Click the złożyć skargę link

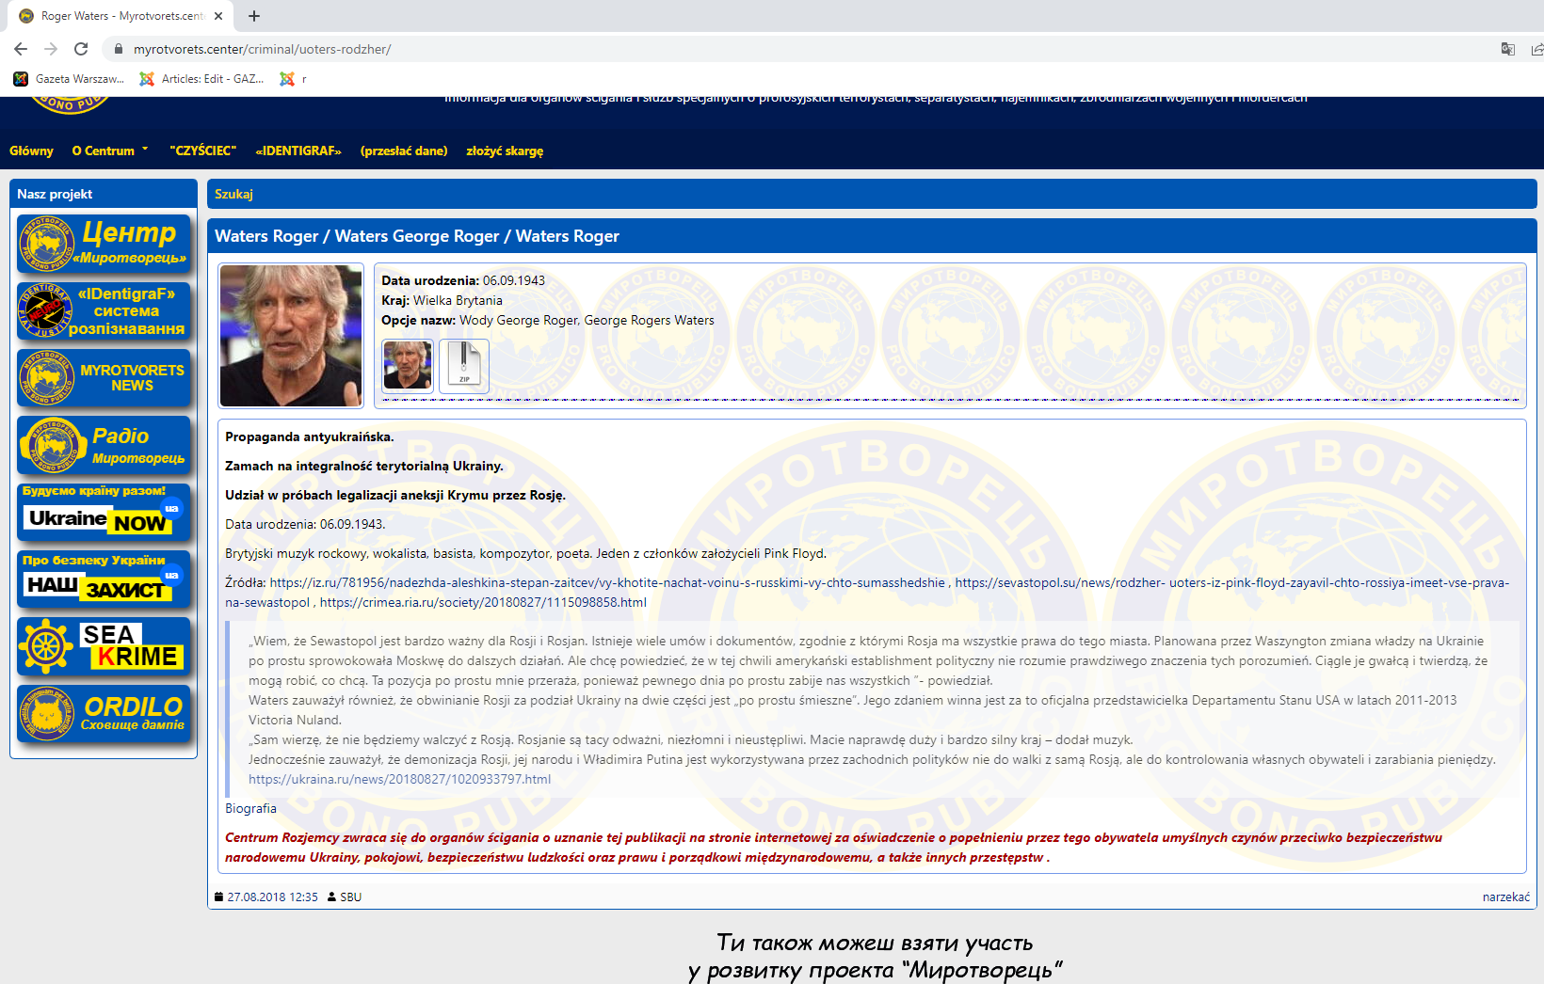[x=505, y=151]
